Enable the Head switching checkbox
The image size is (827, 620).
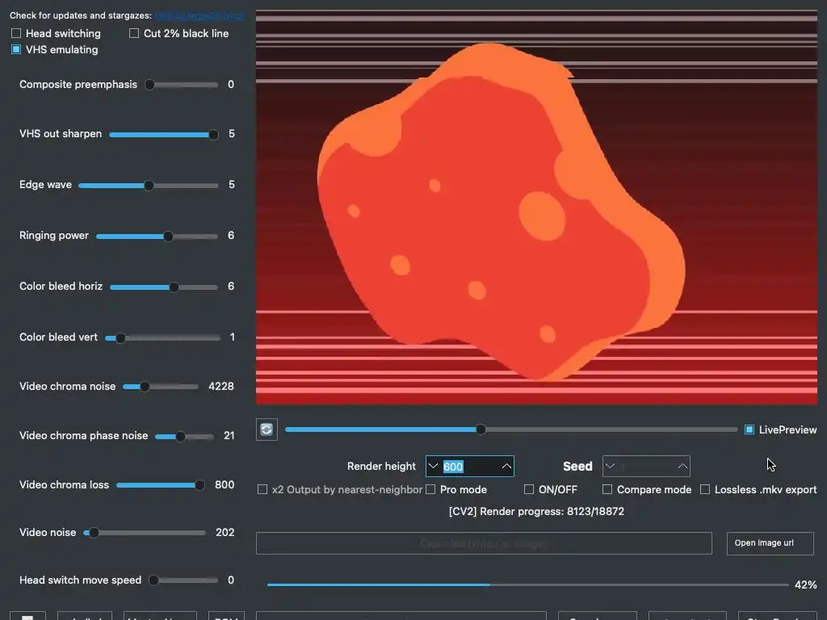click(x=16, y=33)
